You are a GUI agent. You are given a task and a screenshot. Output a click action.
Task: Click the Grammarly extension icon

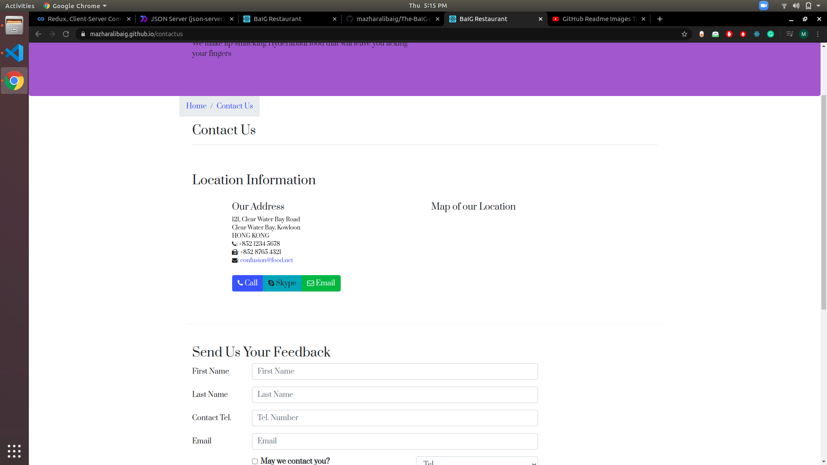(771, 34)
